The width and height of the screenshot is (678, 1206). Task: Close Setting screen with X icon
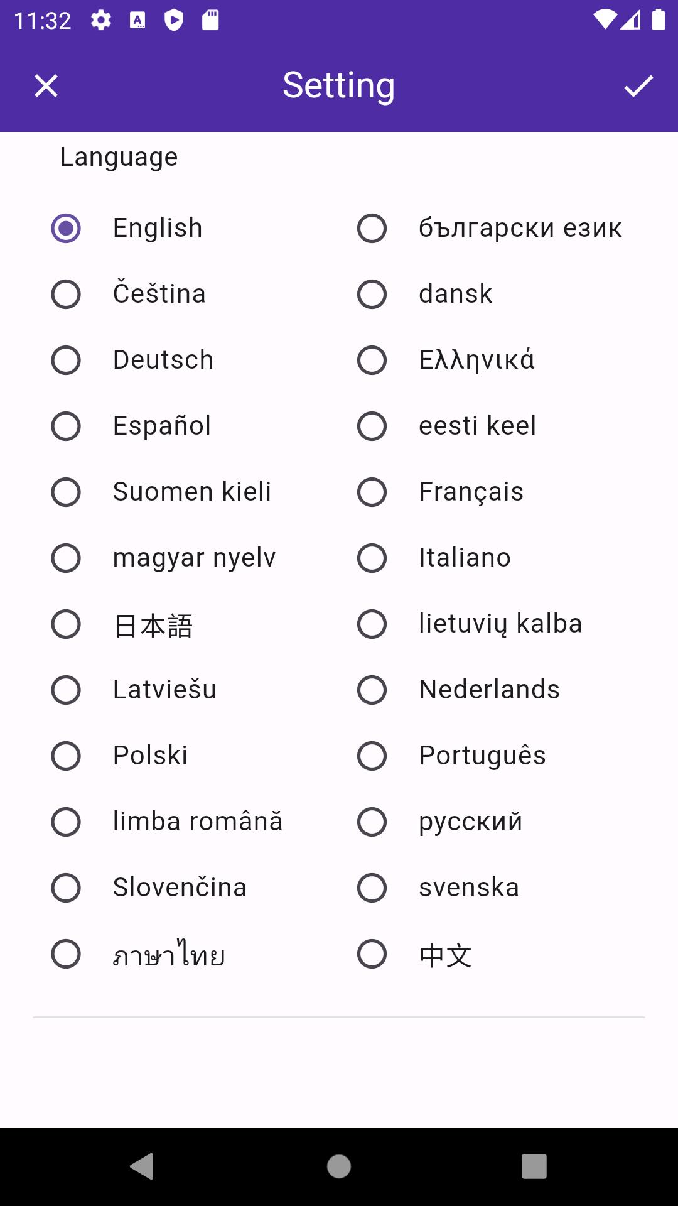(x=46, y=86)
